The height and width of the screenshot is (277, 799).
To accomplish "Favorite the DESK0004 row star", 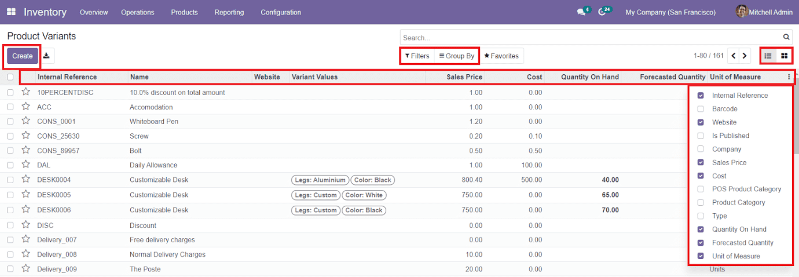I will (x=25, y=180).
